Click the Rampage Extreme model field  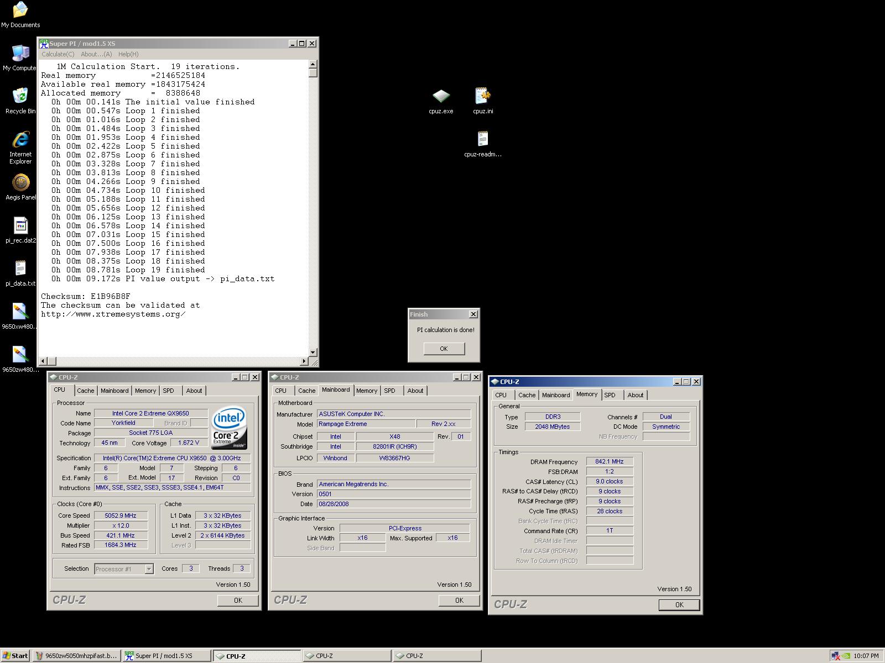[367, 424]
